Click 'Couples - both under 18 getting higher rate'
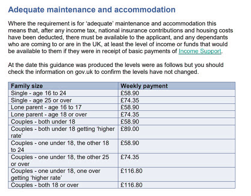The height and width of the screenshot is (196, 251). (x=63, y=132)
